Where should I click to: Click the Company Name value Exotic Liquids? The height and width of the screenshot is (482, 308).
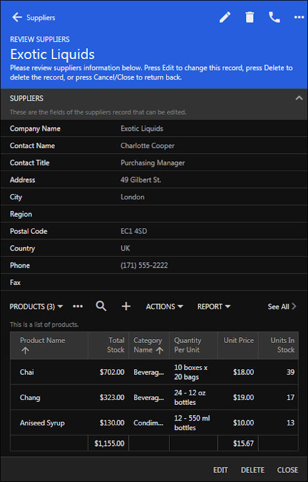click(x=142, y=128)
